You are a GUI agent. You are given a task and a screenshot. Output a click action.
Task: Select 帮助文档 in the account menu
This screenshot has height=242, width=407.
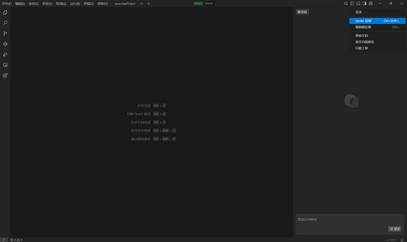coord(362,35)
